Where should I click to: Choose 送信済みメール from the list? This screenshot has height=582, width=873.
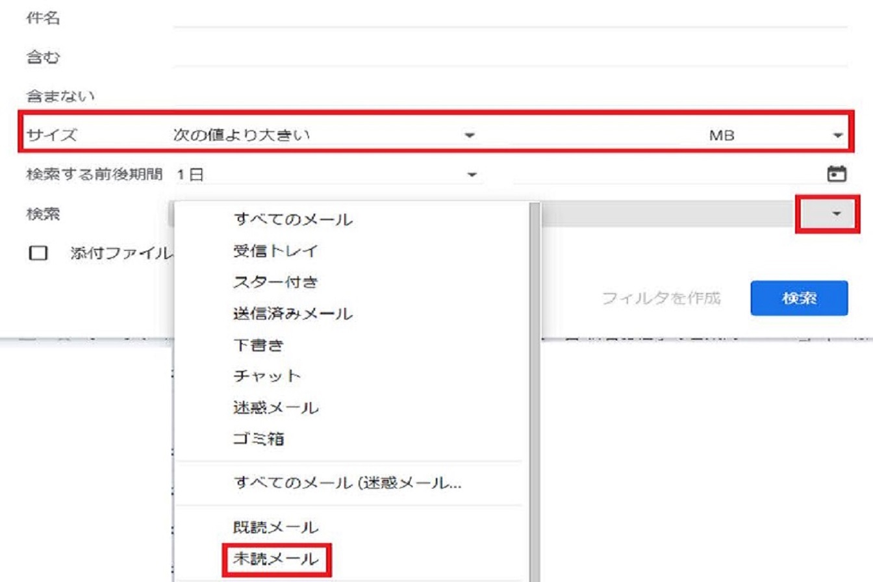[292, 314]
